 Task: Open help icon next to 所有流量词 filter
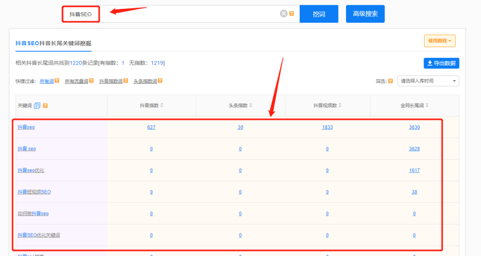click(x=91, y=81)
